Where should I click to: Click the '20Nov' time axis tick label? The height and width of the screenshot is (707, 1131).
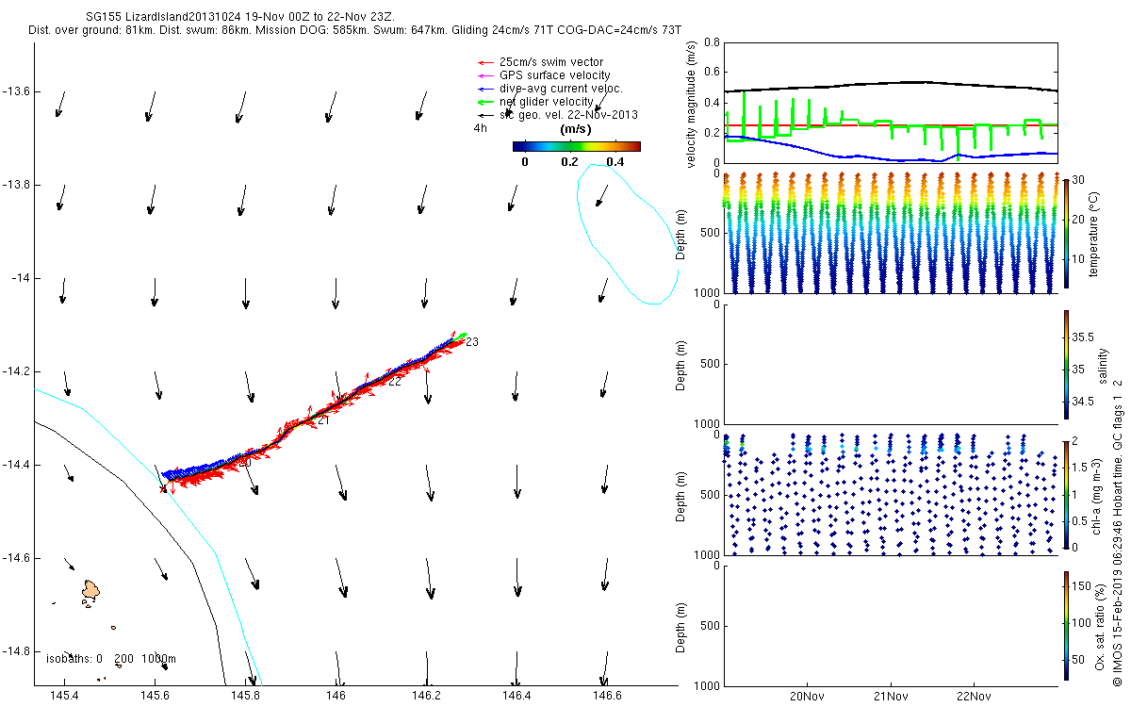[x=808, y=698]
